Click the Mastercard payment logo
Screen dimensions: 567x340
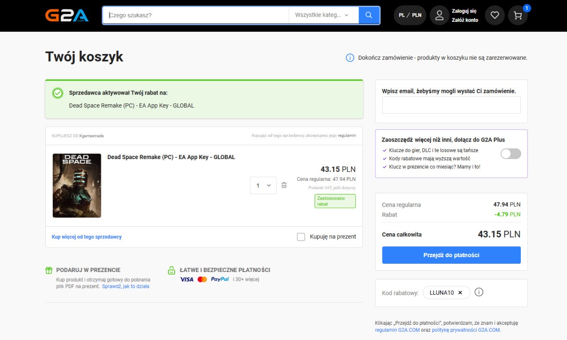tap(202, 279)
